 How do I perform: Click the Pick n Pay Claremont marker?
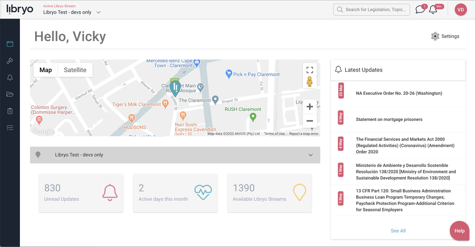click(229, 74)
